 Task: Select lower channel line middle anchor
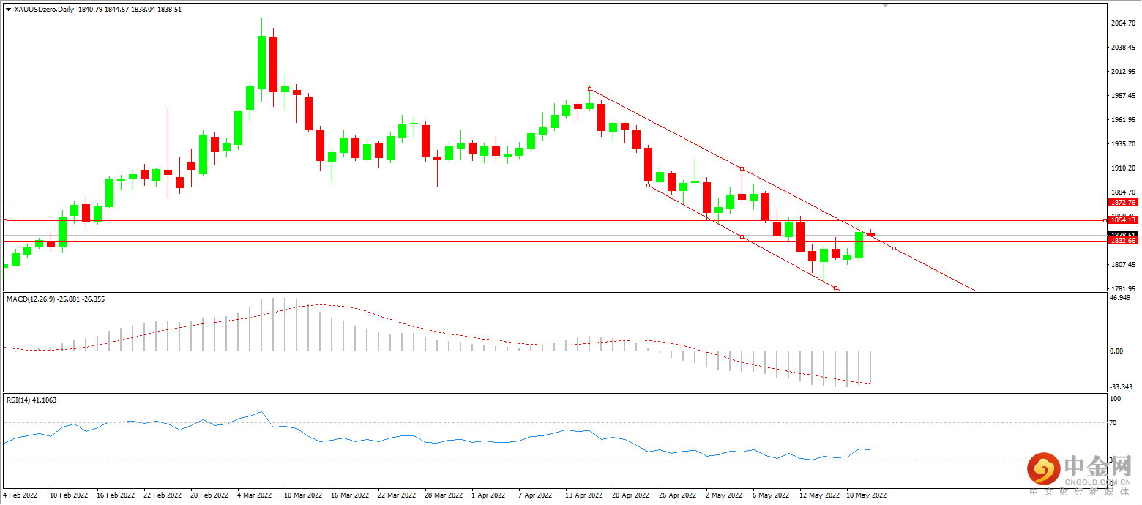click(x=742, y=237)
